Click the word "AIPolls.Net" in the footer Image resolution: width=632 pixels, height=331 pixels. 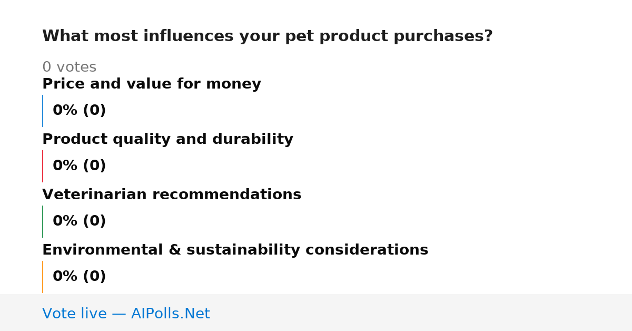[x=170, y=314]
